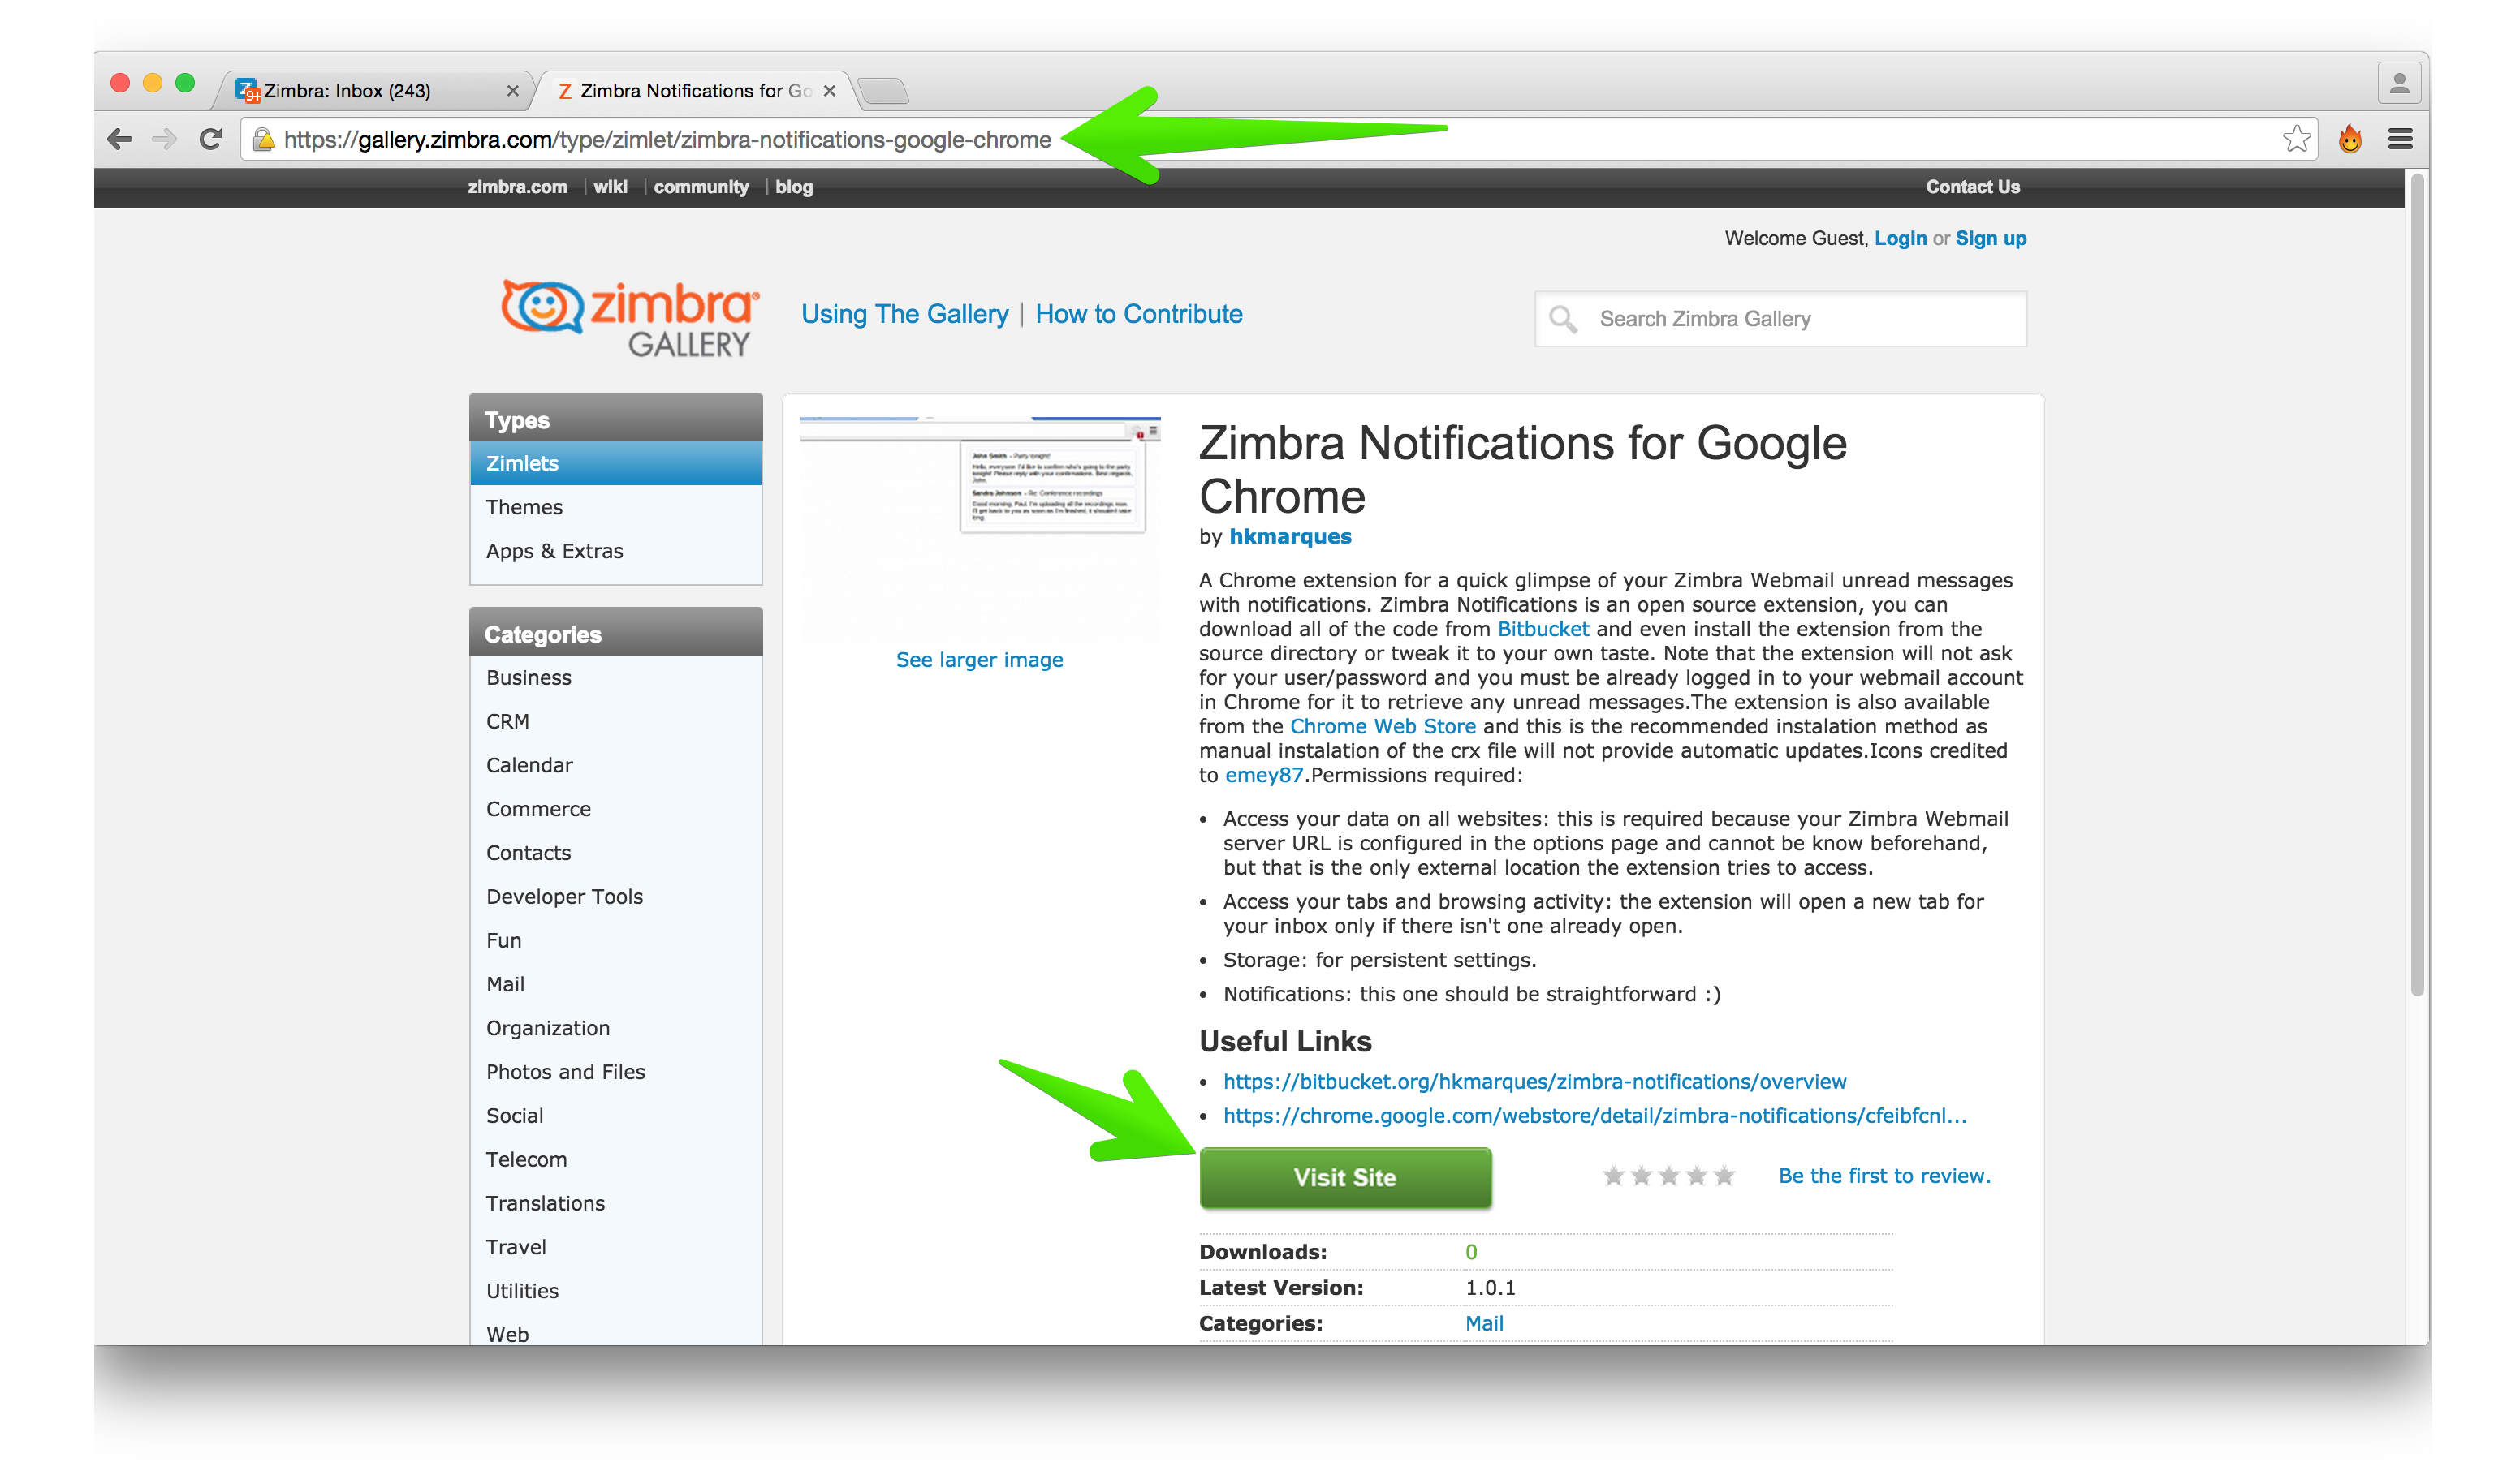Open Using The Gallery page
The width and height of the screenshot is (2520, 1475).
pos(904,314)
